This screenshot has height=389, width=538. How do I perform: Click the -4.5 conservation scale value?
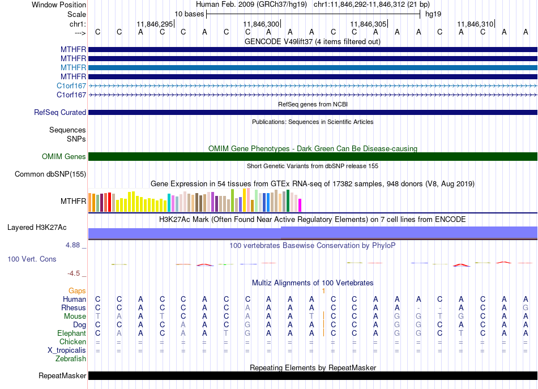74,273
